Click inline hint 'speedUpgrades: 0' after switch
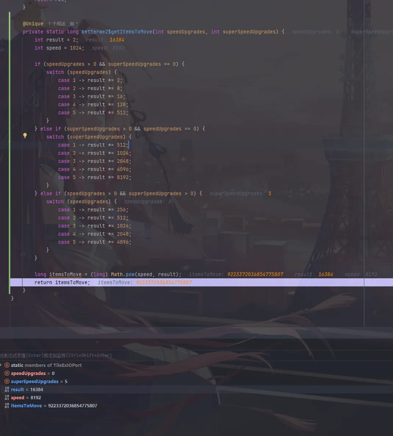The height and width of the screenshot is (436, 393). click(x=148, y=201)
